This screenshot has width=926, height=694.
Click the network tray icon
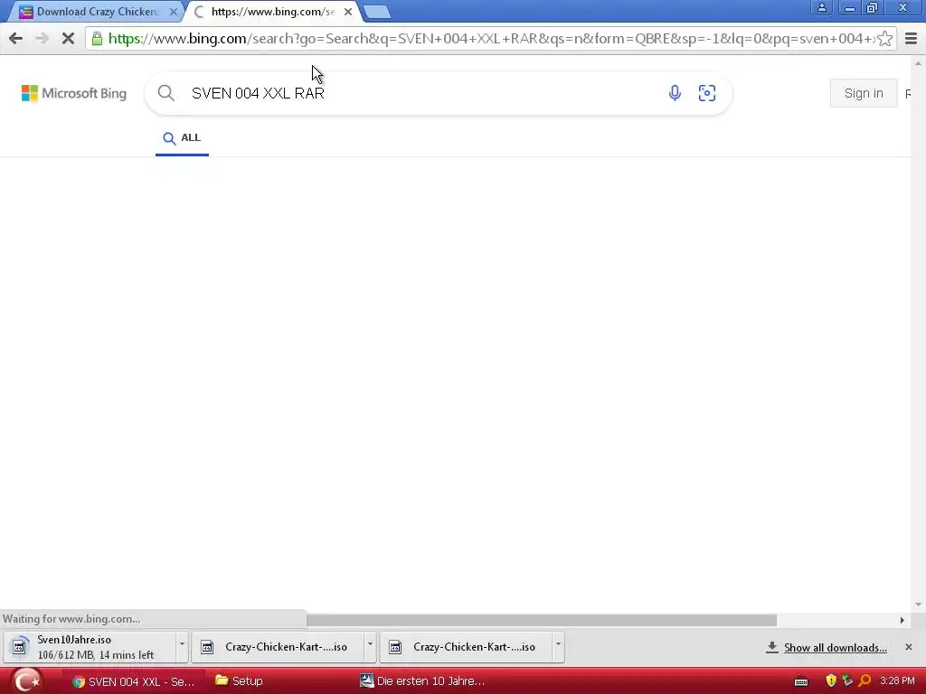[847, 681]
